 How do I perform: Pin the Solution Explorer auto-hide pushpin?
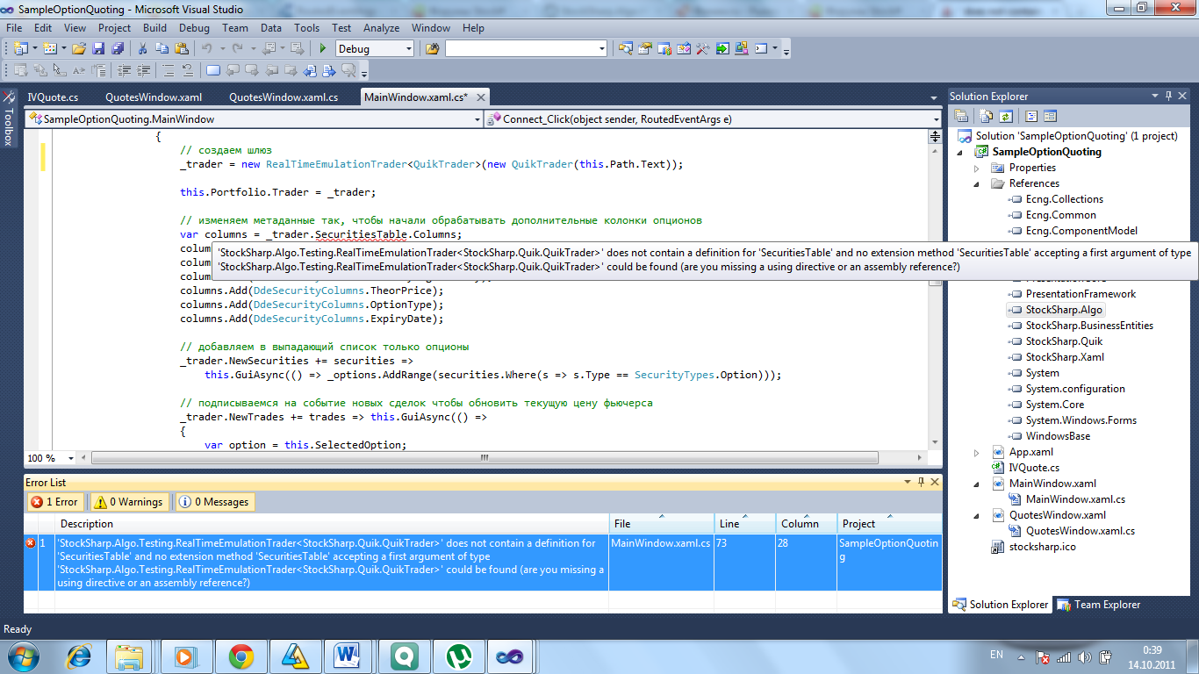pos(1170,96)
